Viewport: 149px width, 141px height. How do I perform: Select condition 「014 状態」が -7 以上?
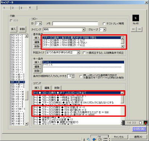tap(82, 45)
